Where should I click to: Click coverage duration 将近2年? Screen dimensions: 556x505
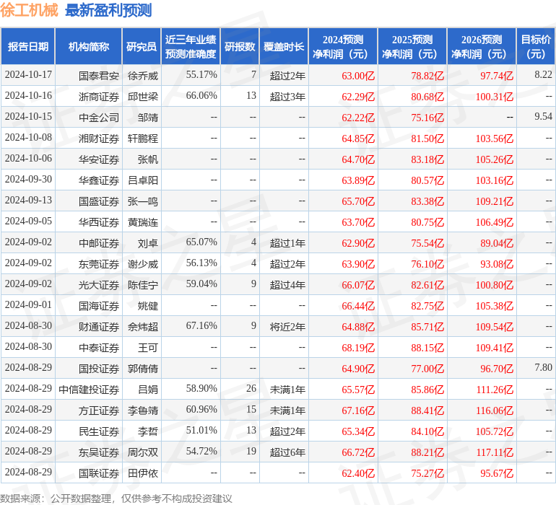(287, 326)
